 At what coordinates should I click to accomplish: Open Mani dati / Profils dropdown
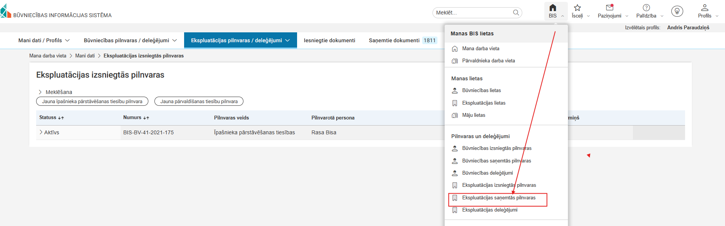(x=44, y=40)
